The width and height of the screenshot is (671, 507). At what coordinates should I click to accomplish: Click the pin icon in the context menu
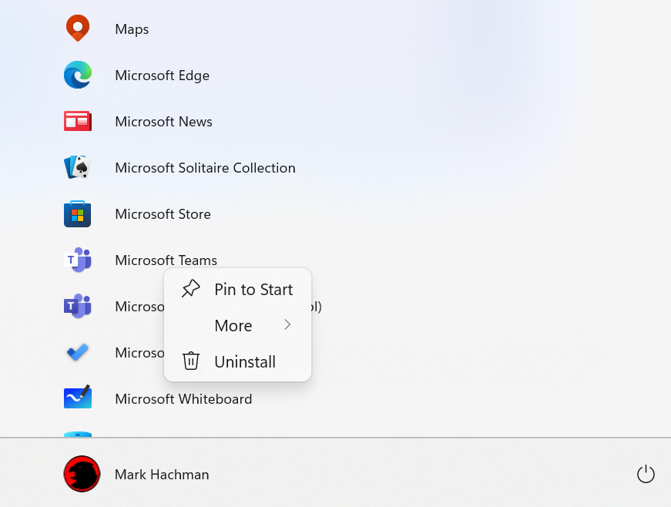point(191,289)
